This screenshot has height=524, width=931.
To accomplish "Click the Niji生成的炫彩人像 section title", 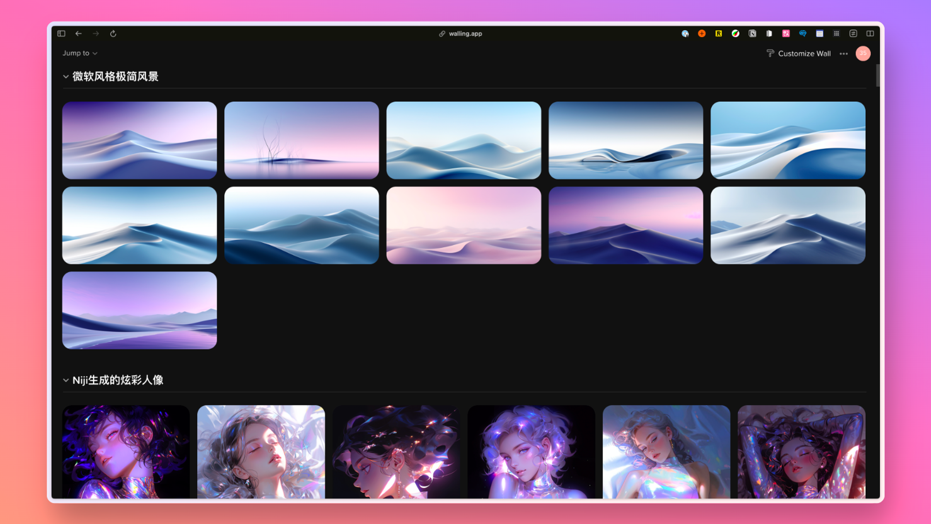I will tap(118, 380).
